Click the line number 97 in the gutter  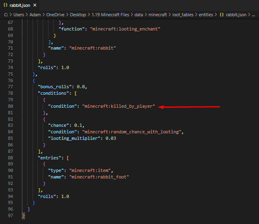pyautogui.click(x=11, y=216)
